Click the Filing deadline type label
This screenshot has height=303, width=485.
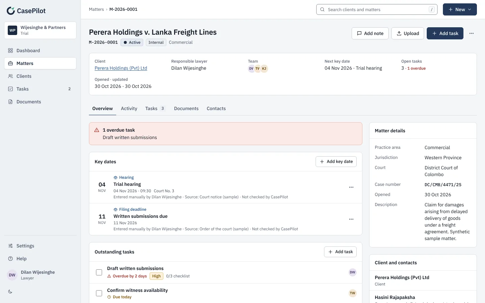point(130,209)
